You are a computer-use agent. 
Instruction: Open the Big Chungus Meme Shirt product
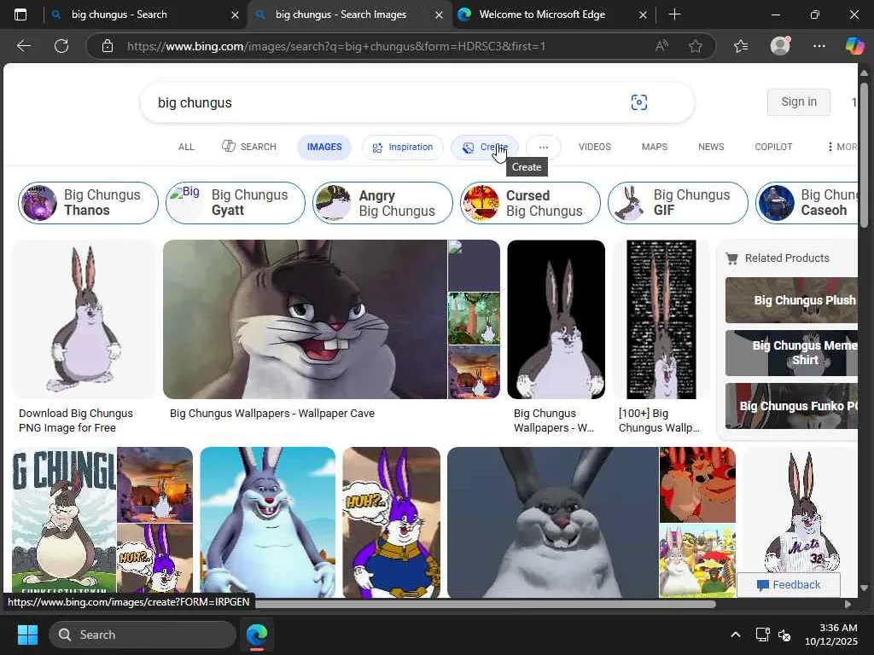(x=791, y=353)
